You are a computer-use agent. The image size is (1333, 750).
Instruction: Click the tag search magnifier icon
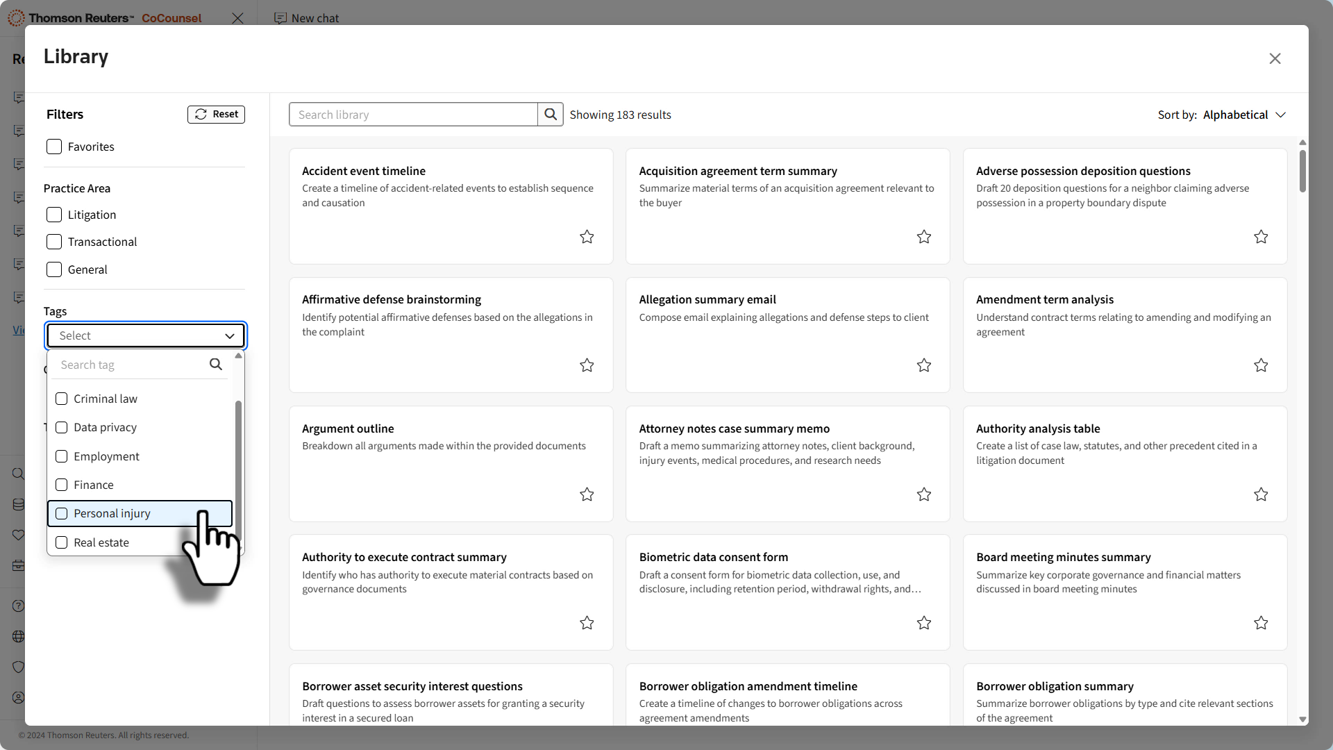coord(216,365)
